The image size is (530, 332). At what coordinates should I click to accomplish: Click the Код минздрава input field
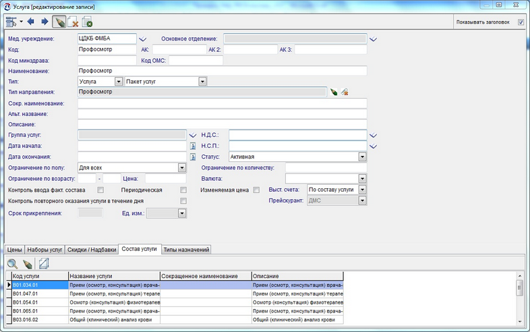pyautogui.click(x=107, y=61)
